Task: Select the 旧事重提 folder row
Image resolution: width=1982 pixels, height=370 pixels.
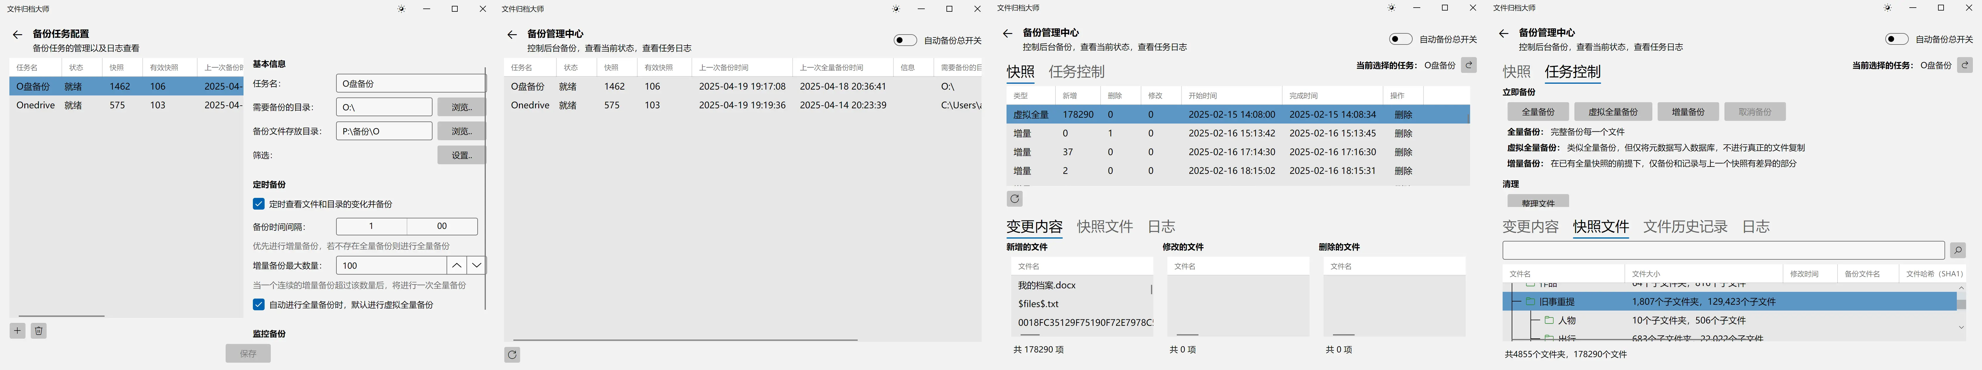Action: click(x=1730, y=302)
